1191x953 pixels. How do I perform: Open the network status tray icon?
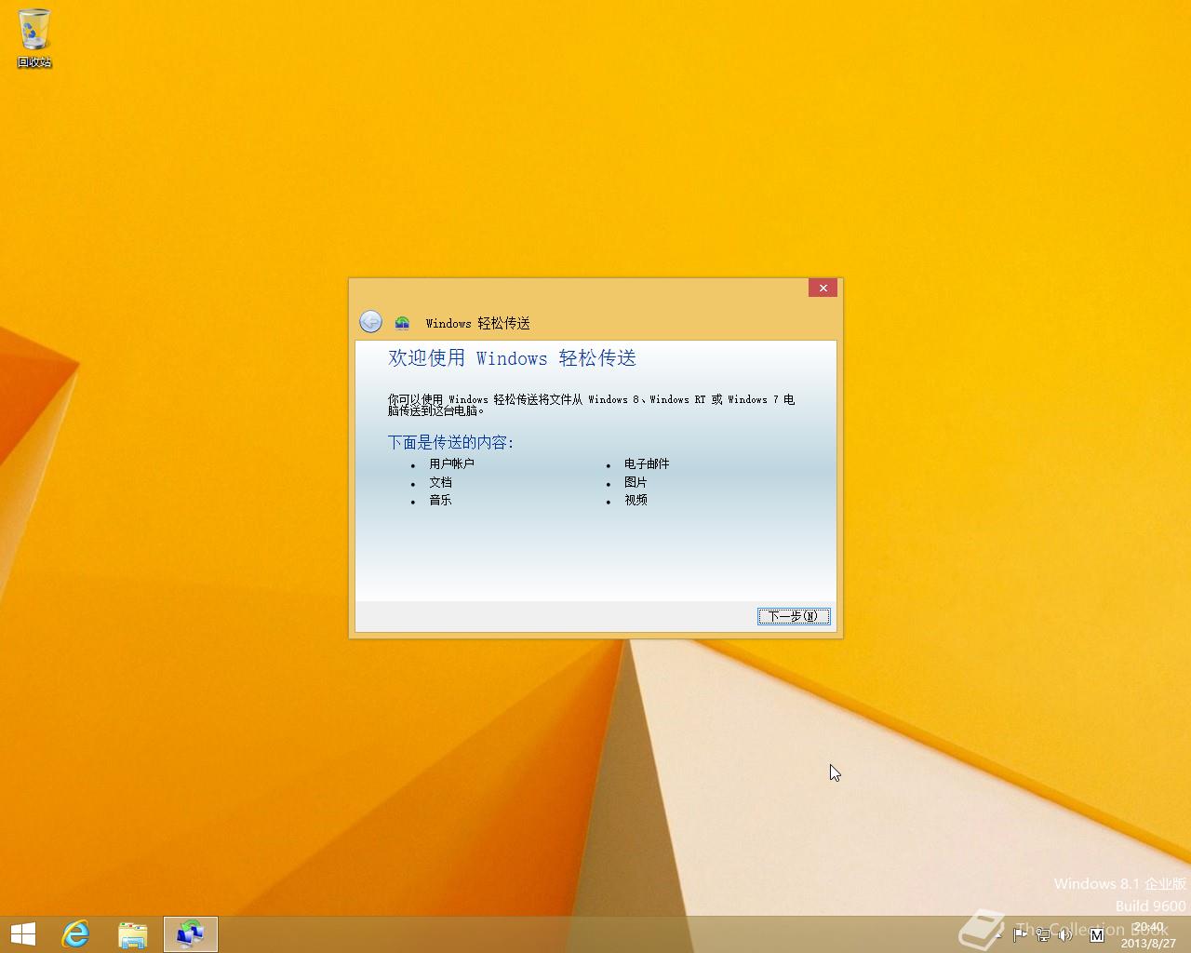1043,935
